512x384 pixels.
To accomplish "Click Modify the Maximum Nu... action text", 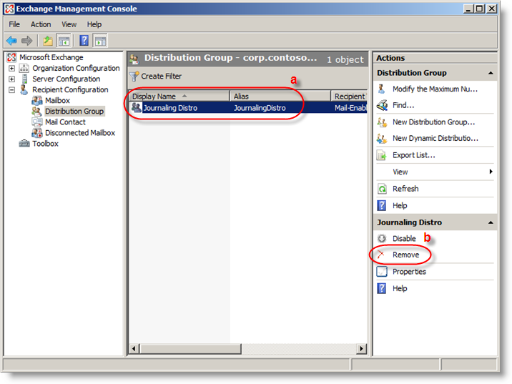I will [435, 89].
